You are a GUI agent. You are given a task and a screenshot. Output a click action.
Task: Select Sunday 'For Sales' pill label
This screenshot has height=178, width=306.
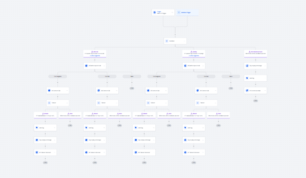coord(206,76)
